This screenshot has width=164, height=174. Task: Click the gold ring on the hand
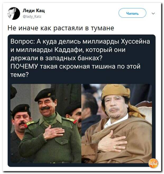(115, 147)
